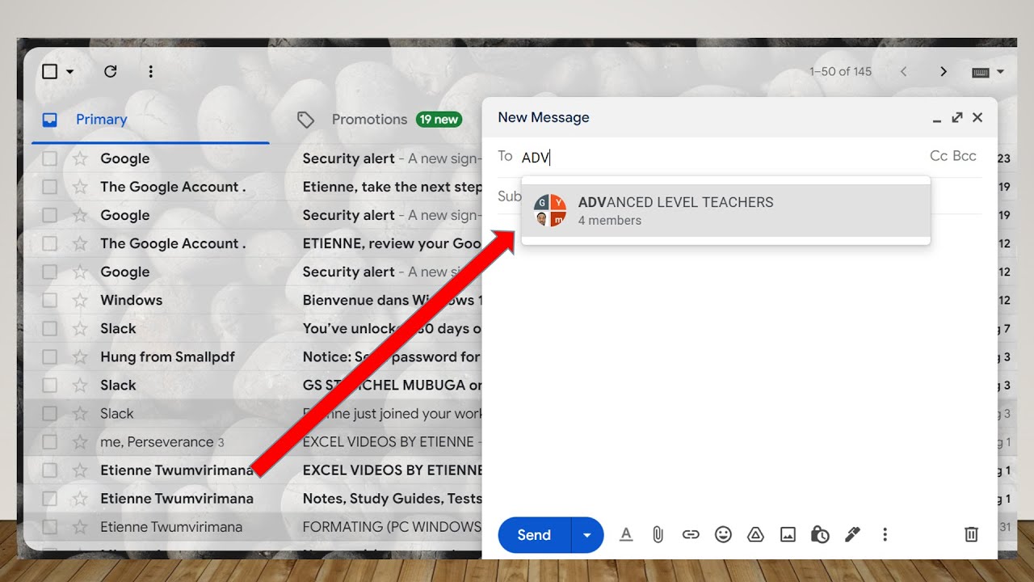Insert link in the compose toolbar
The width and height of the screenshot is (1034, 582).
690,534
